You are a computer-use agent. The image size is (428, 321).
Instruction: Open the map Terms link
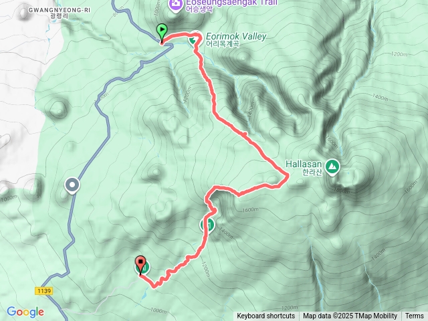point(415,316)
